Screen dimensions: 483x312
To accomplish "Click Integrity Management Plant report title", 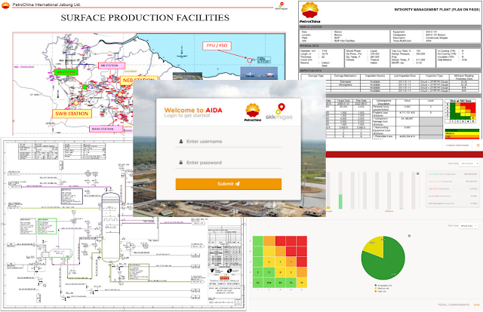I will point(437,10).
